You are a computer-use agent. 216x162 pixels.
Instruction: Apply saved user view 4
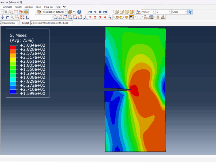click(x=105, y=17)
